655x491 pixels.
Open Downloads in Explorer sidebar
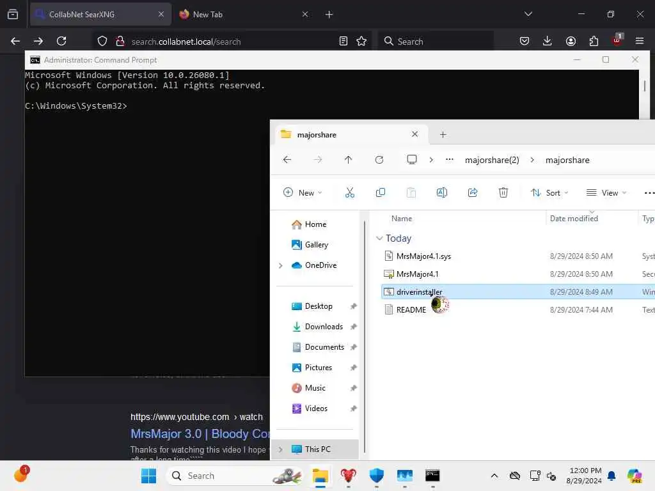coord(324,327)
